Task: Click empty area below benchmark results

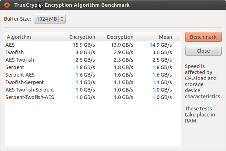Action: [93, 124]
